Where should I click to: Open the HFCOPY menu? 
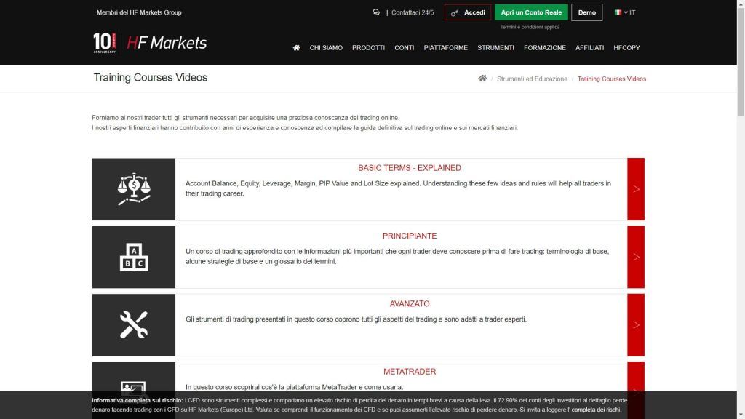click(626, 48)
